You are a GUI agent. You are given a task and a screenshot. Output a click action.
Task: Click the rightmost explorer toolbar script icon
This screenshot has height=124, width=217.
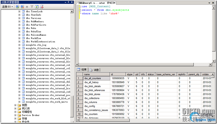coord(41,7)
